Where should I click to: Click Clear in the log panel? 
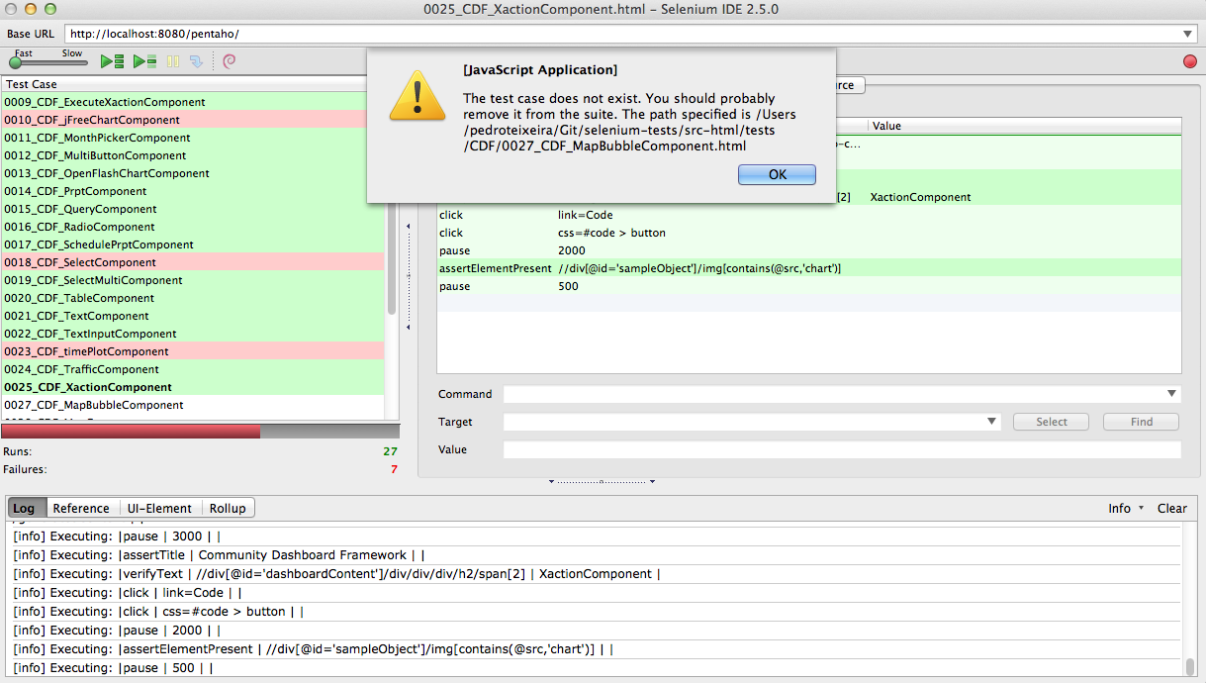point(1172,508)
